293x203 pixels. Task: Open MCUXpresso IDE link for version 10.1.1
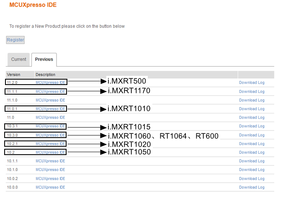coord(50,161)
